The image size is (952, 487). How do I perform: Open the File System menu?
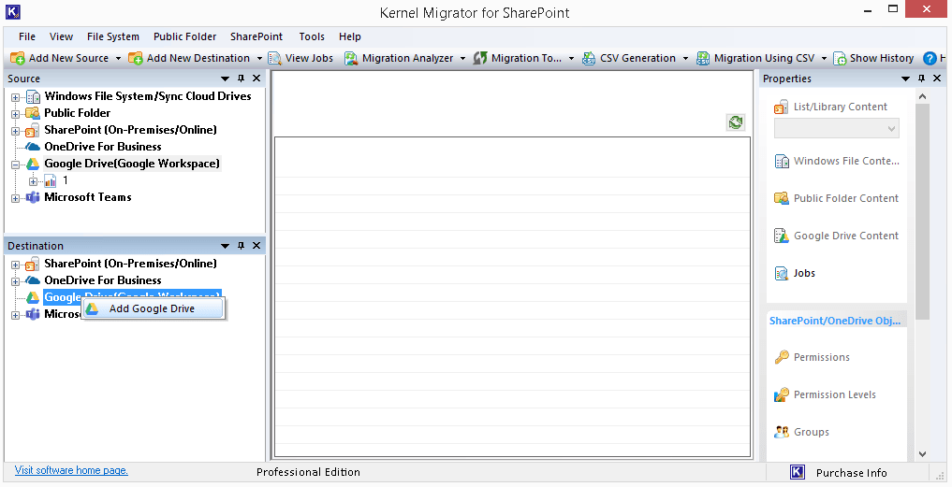113,36
